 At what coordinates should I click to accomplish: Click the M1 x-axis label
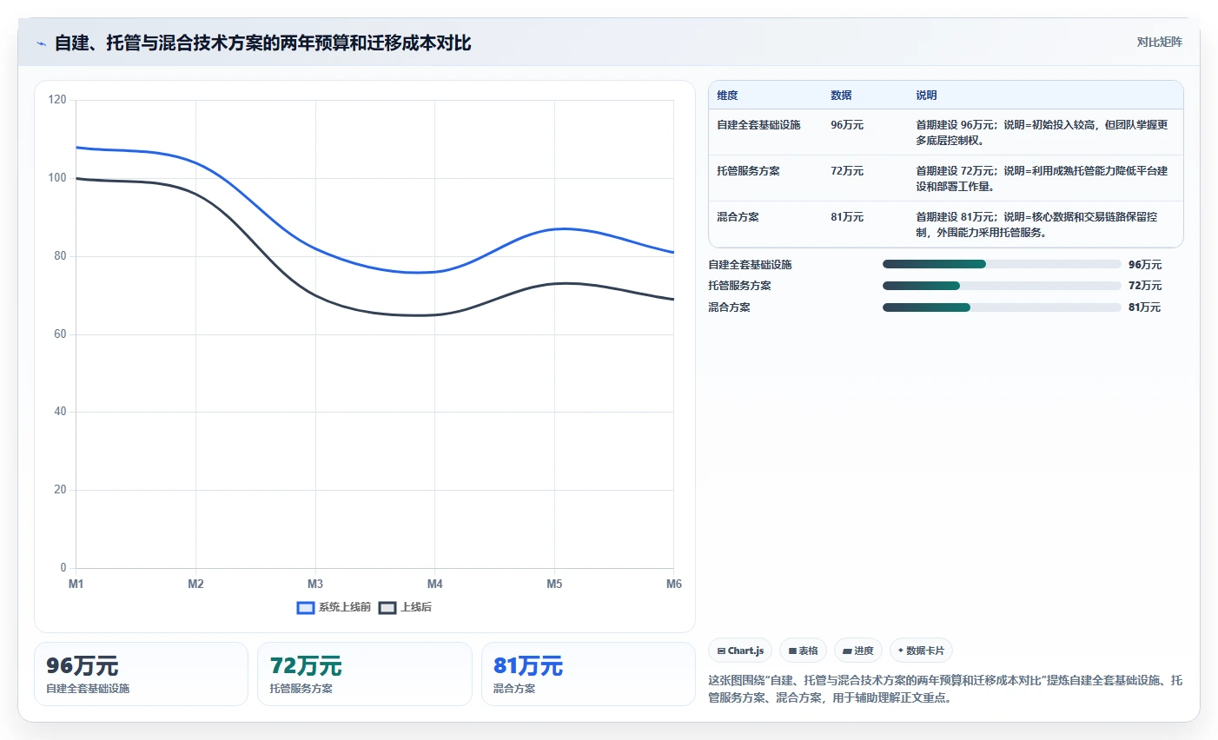[76, 584]
